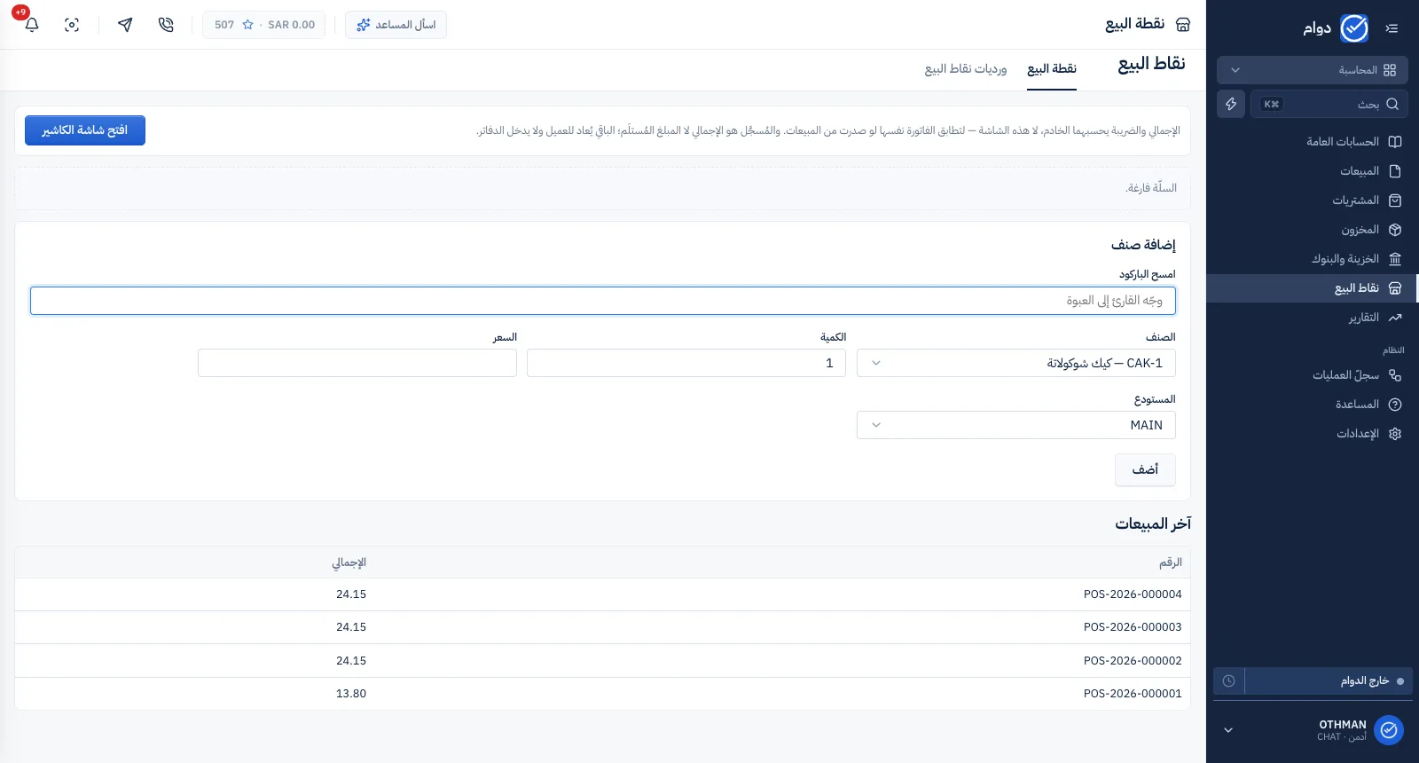The width and height of the screenshot is (1419, 763).
Task: Click اسأل المساعد assistant button
Action: (x=396, y=25)
